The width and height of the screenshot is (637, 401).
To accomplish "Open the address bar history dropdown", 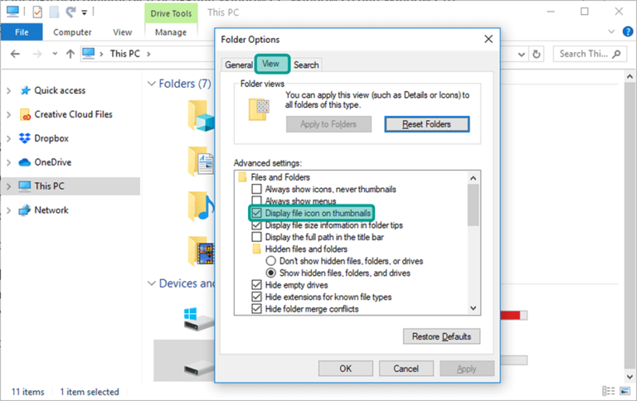I will [521, 55].
